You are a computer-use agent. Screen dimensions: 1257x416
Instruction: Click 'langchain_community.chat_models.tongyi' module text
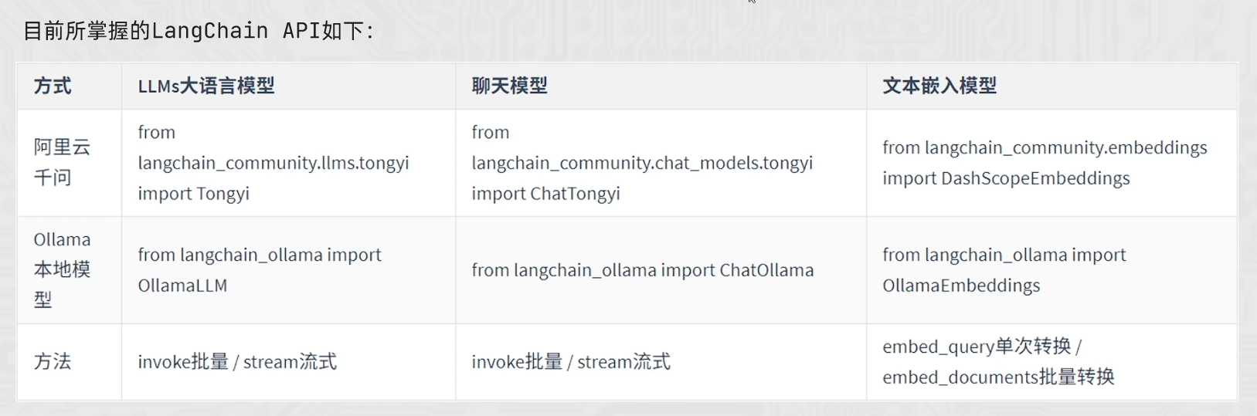tap(642, 163)
